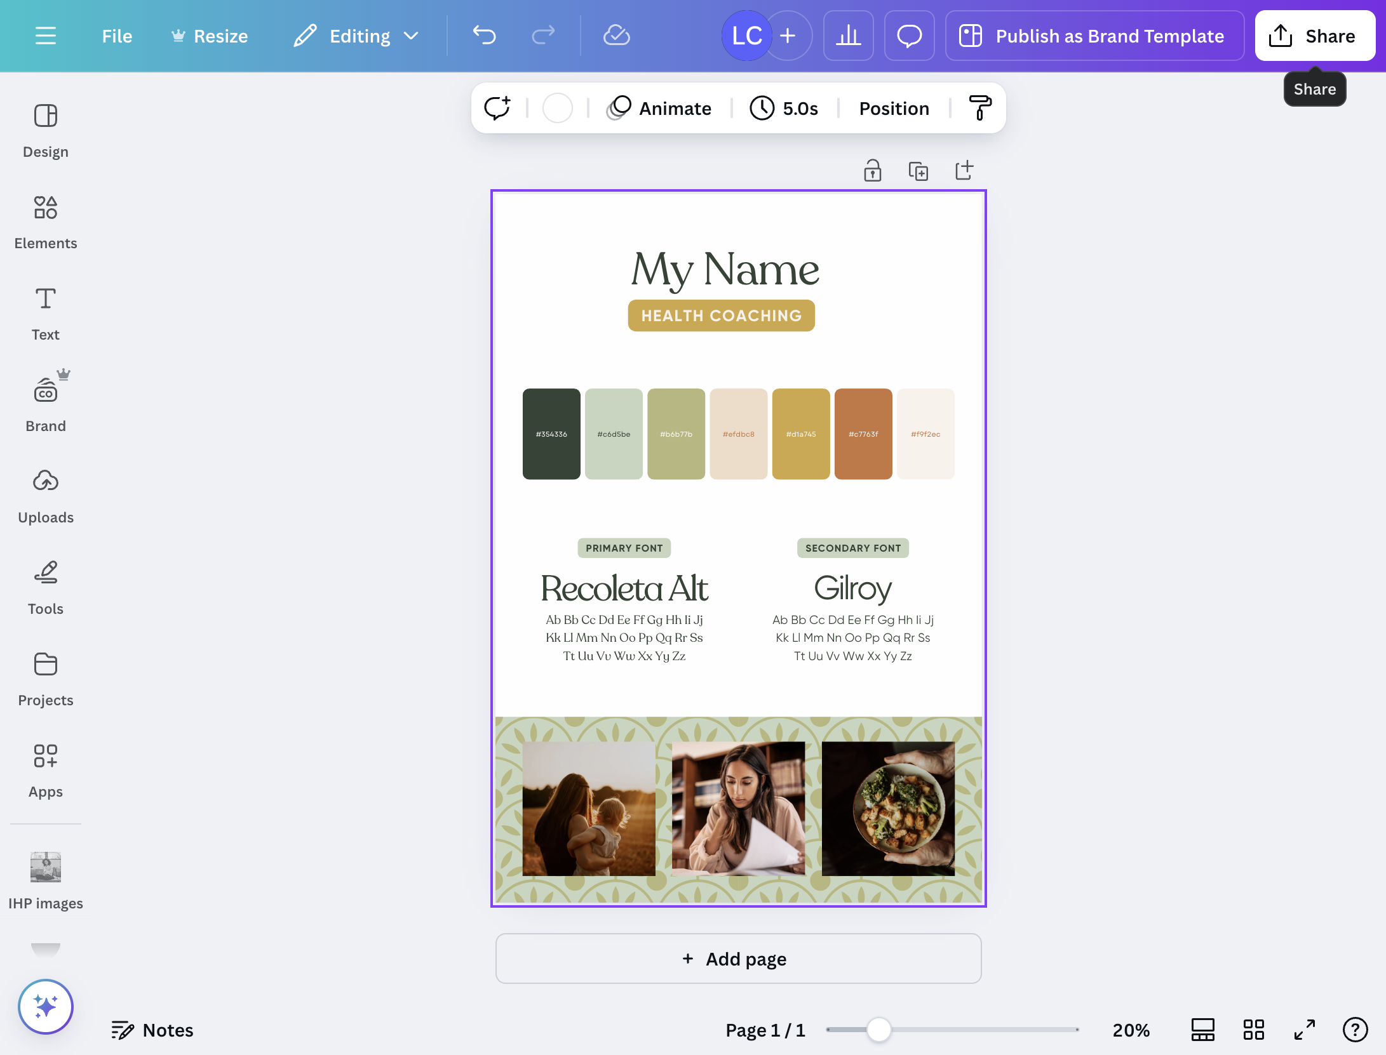Open the Uploads sidebar tab
This screenshot has height=1055, width=1386.
46,496
